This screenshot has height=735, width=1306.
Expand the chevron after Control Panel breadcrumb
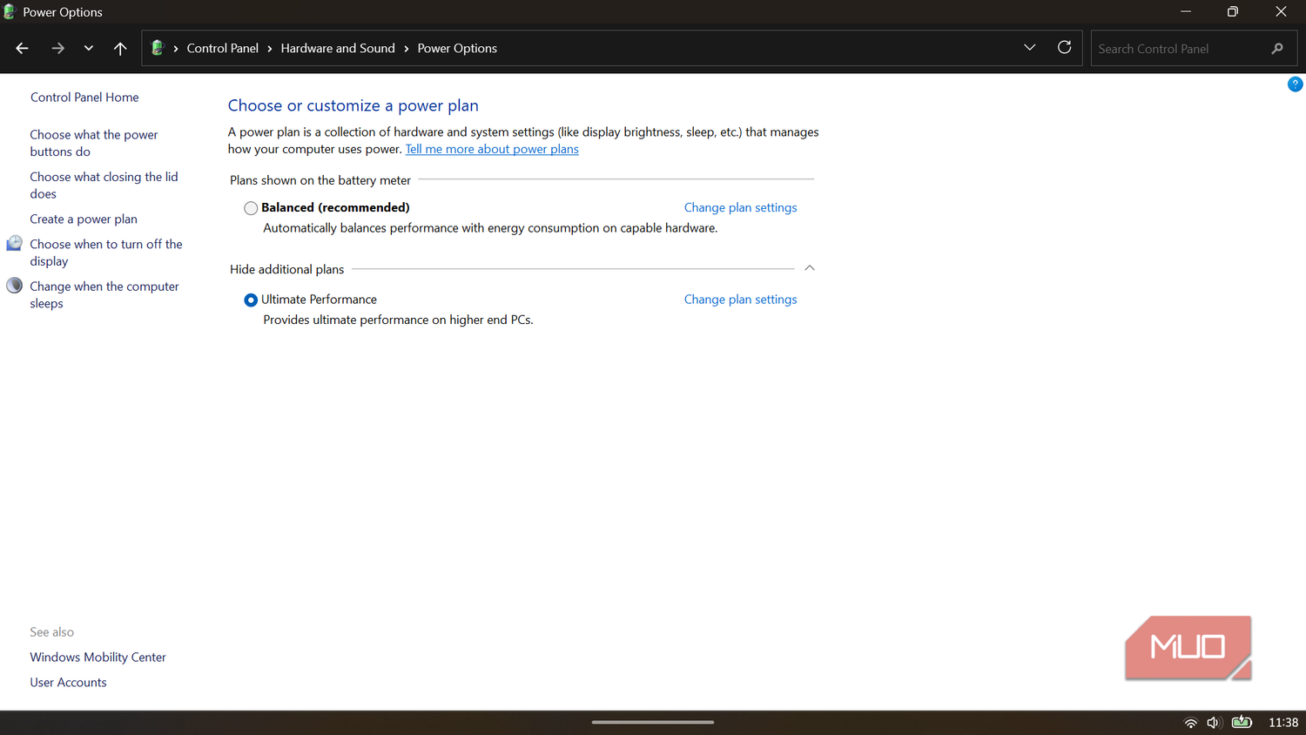pyautogui.click(x=270, y=49)
